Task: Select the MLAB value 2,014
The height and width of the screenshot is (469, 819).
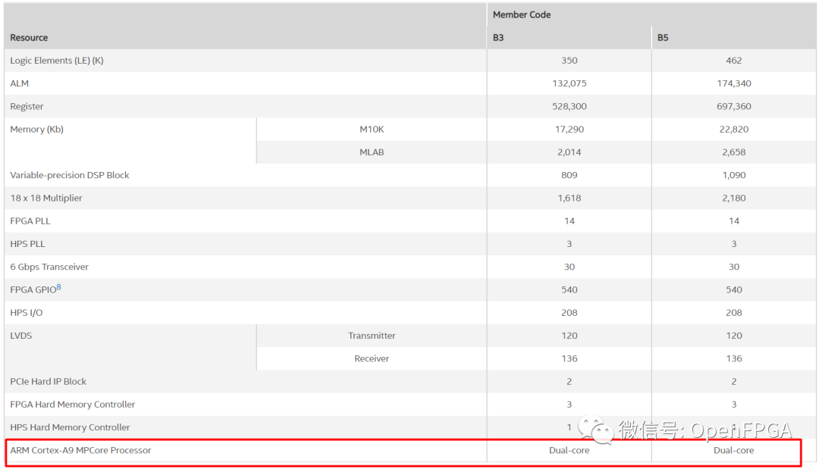Action: point(570,152)
